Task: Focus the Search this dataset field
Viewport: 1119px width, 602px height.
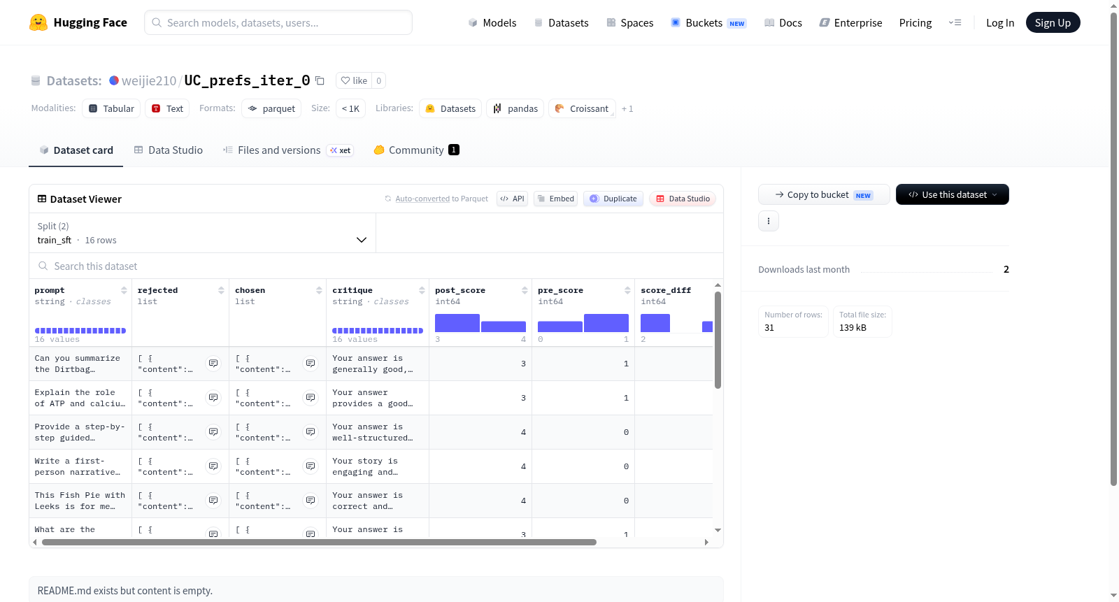Action: 376,266
